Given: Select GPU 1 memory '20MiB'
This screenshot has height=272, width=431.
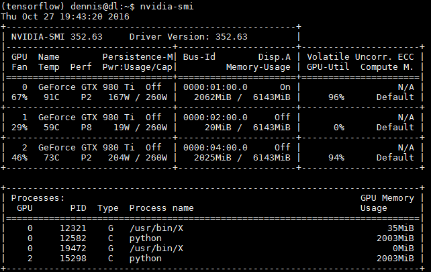Looking at the screenshot, I should 218,128.
